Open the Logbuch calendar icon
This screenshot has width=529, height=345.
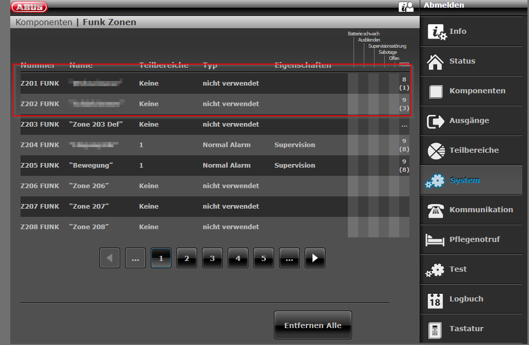(x=435, y=300)
